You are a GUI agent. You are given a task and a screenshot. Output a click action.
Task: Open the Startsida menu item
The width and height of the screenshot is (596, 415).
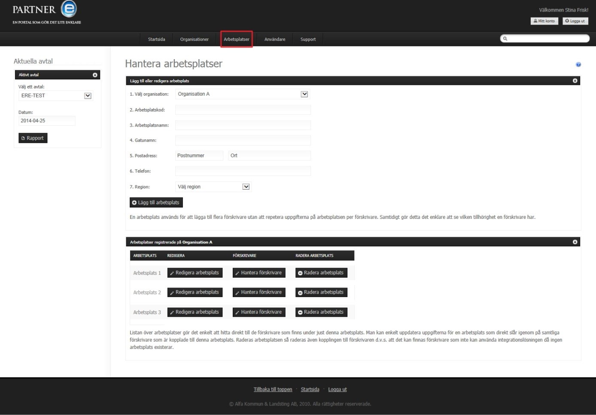156,39
